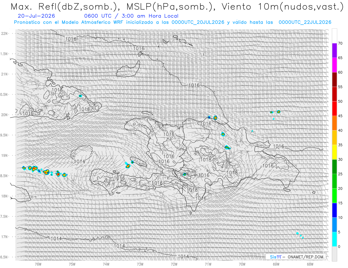Viewport: 348px width, 268px height.
Task: Pick the dark blue 10-15 dBZ segment
Action: click(334, 210)
